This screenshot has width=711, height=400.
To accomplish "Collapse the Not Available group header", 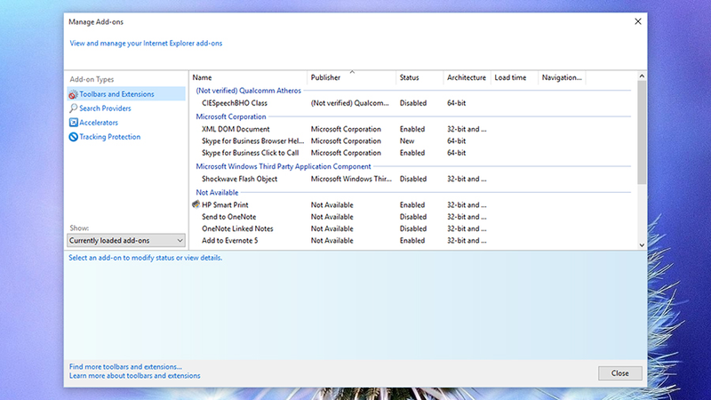I will point(217,192).
